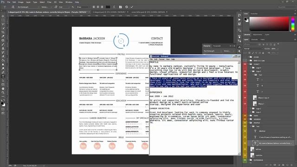Select the Rectangular Marquee tool
Viewport: 297px width, 167px height.
click(3, 20)
